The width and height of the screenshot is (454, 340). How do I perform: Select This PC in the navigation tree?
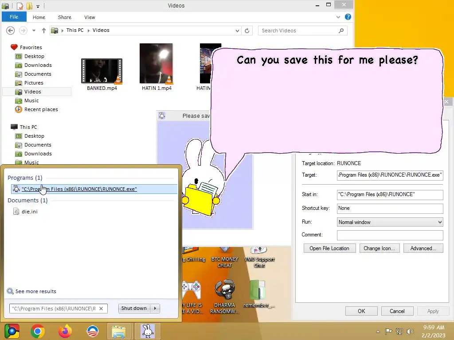(x=24, y=127)
